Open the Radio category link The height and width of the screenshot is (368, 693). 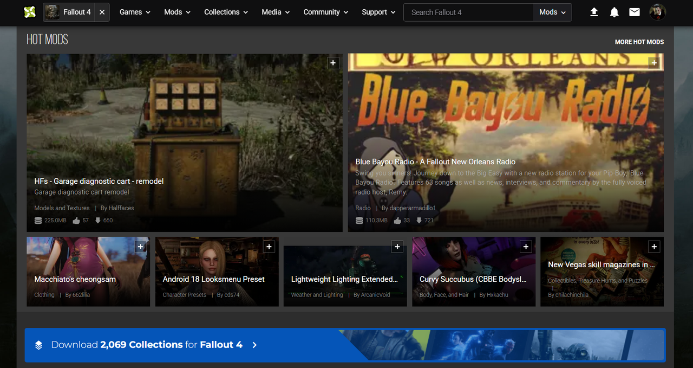363,208
